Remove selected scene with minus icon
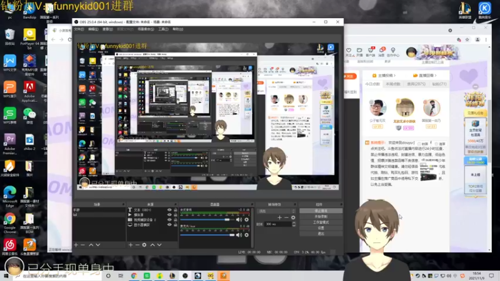Viewport: 500px width, 281px height. click(82, 245)
